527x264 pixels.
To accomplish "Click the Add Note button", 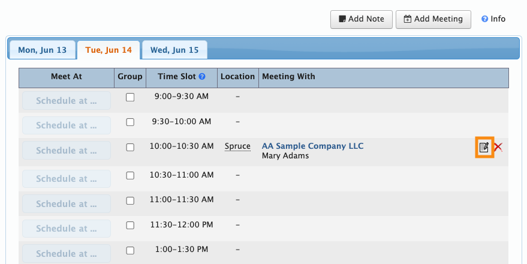I will pos(362,19).
